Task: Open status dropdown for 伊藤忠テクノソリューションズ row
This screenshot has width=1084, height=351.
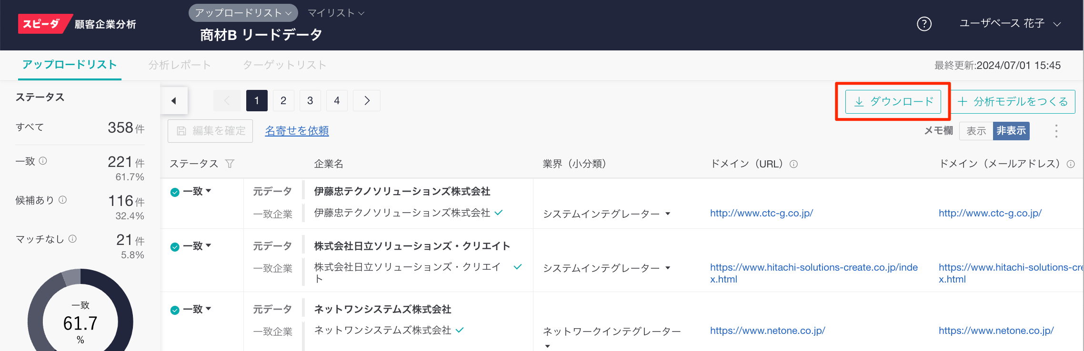Action: pyautogui.click(x=197, y=191)
